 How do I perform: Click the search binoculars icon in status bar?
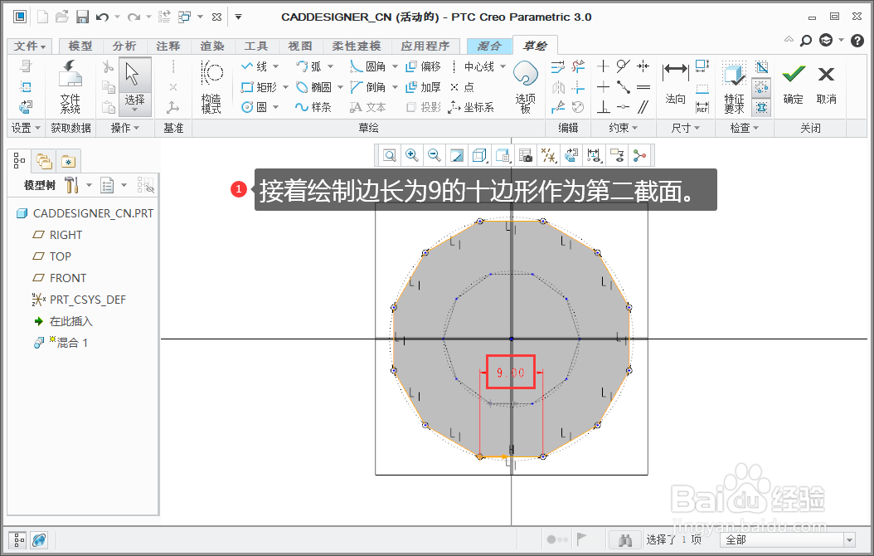click(625, 539)
